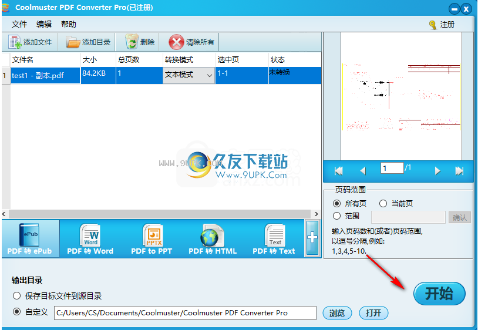Click the 状态 column header
Viewport: 478px width, 330px height.
coord(295,60)
